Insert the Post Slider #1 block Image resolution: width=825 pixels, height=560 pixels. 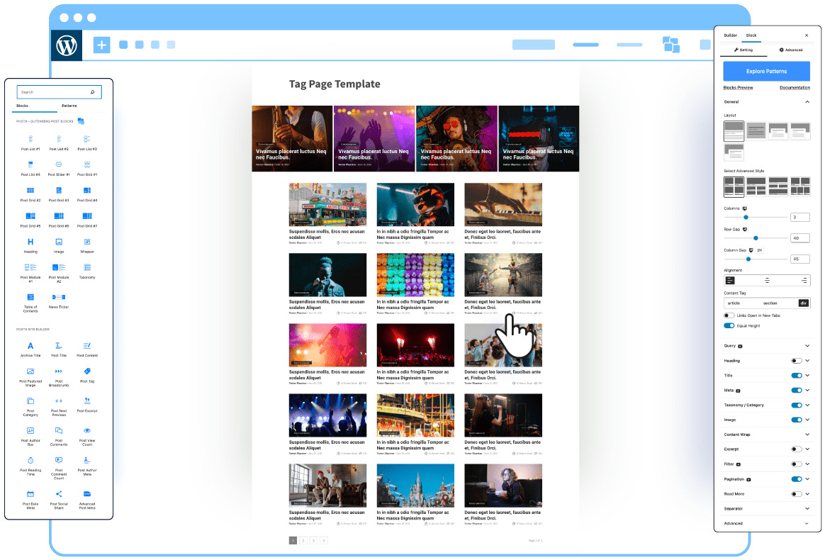[59, 168]
